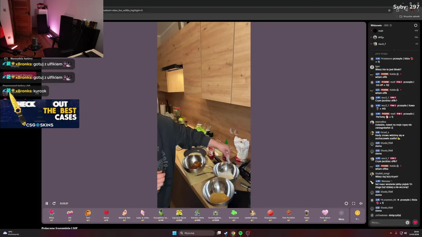Click JJCustoms joined notification
Viewport: 422px width, 237px height.
388,215
